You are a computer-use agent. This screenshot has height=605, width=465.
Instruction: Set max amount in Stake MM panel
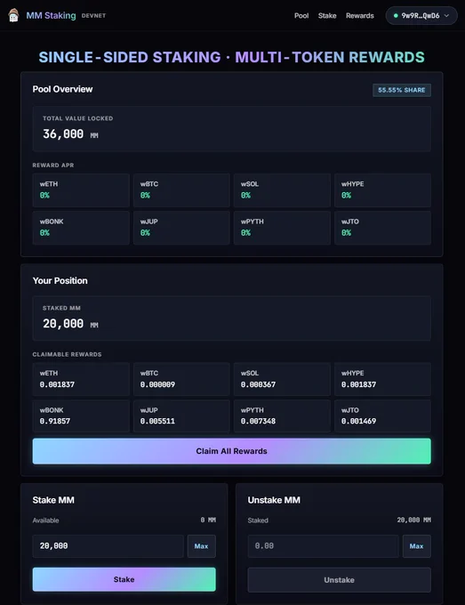coord(201,546)
